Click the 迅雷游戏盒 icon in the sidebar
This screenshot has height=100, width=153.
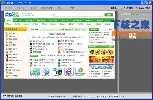coord(7,65)
